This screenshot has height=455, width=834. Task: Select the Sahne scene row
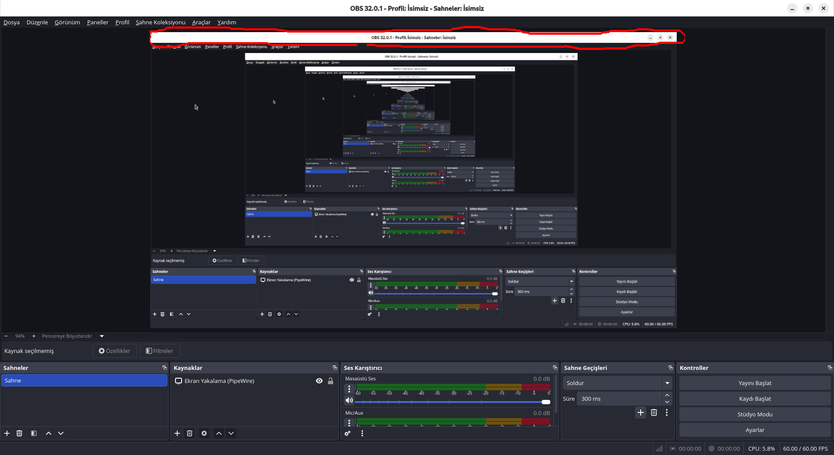coord(84,380)
